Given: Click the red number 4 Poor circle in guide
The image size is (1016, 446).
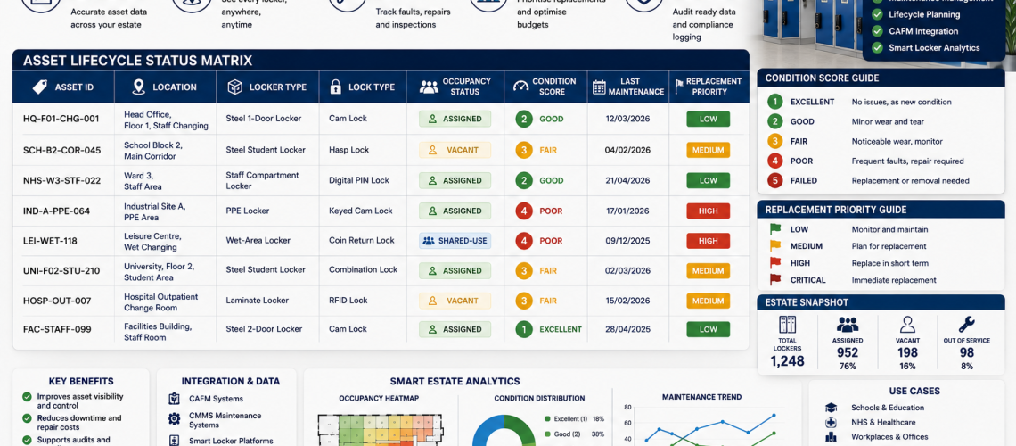Looking at the screenshot, I should (775, 161).
